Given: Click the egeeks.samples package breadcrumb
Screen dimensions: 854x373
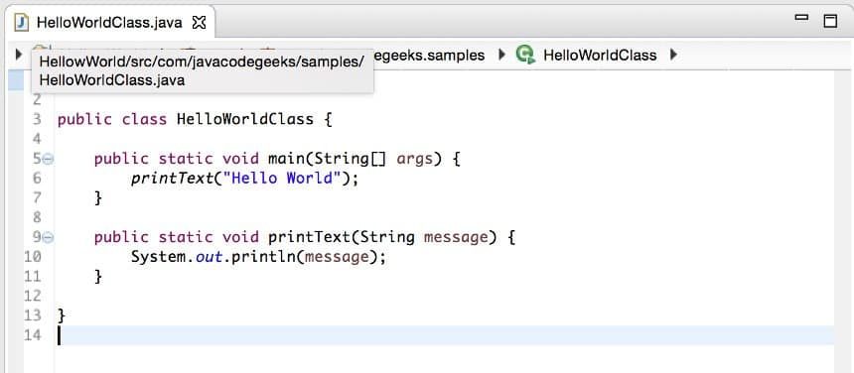Looking at the screenshot, I should (429, 55).
